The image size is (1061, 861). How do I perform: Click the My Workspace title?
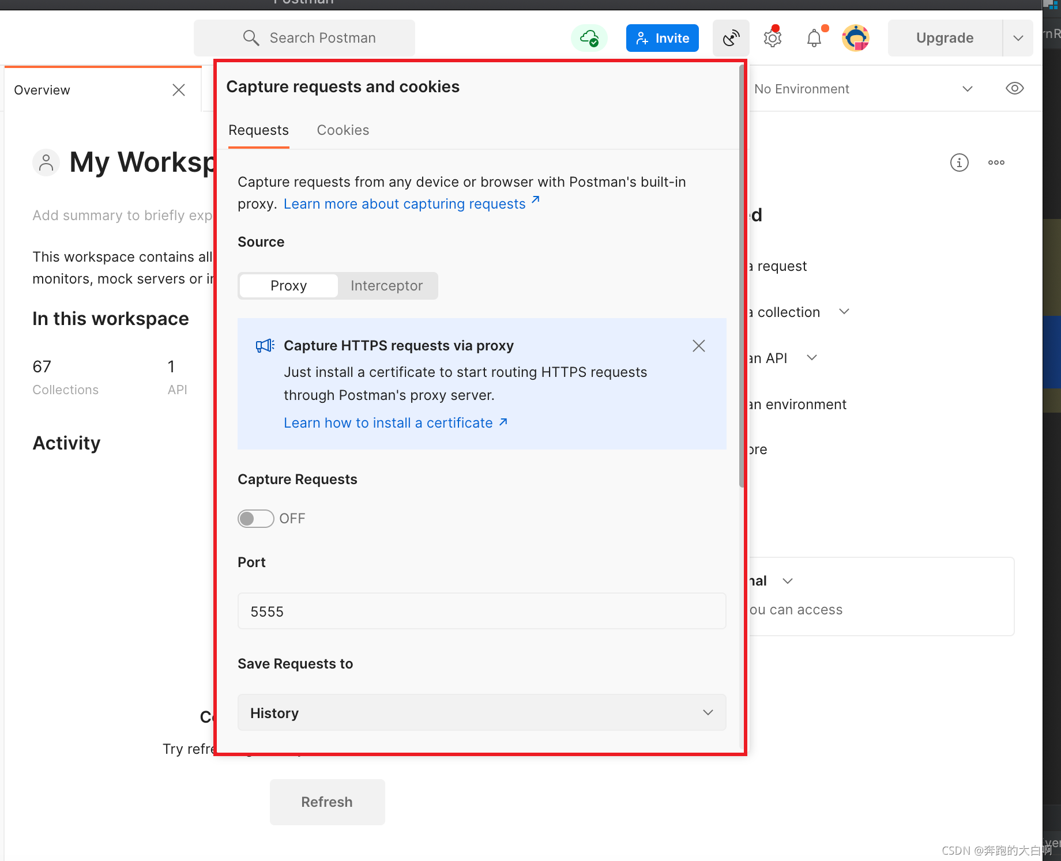click(x=142, y=163)
